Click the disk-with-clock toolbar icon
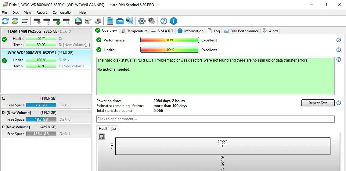 (x=47, y=21)
